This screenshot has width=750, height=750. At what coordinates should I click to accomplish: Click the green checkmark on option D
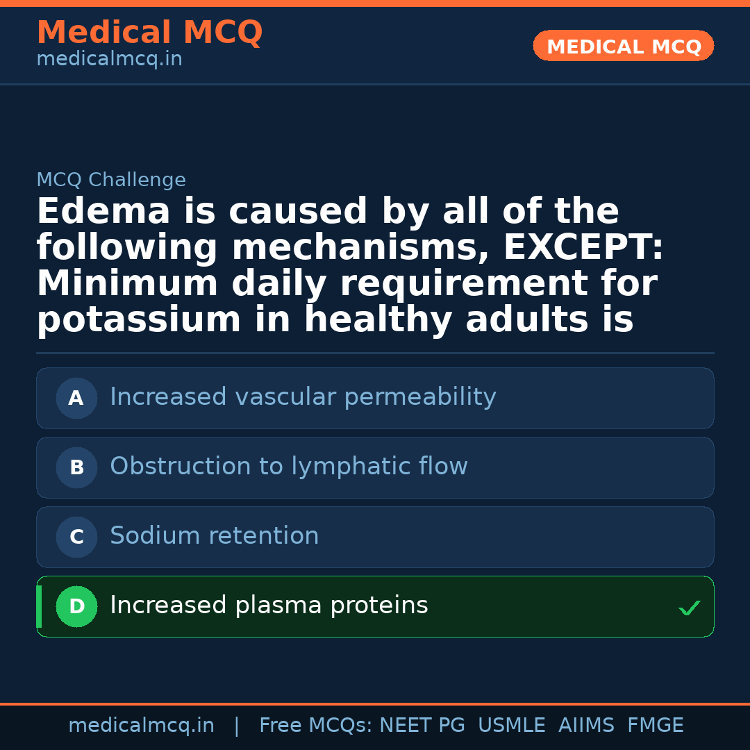click(x=689, y=608)
